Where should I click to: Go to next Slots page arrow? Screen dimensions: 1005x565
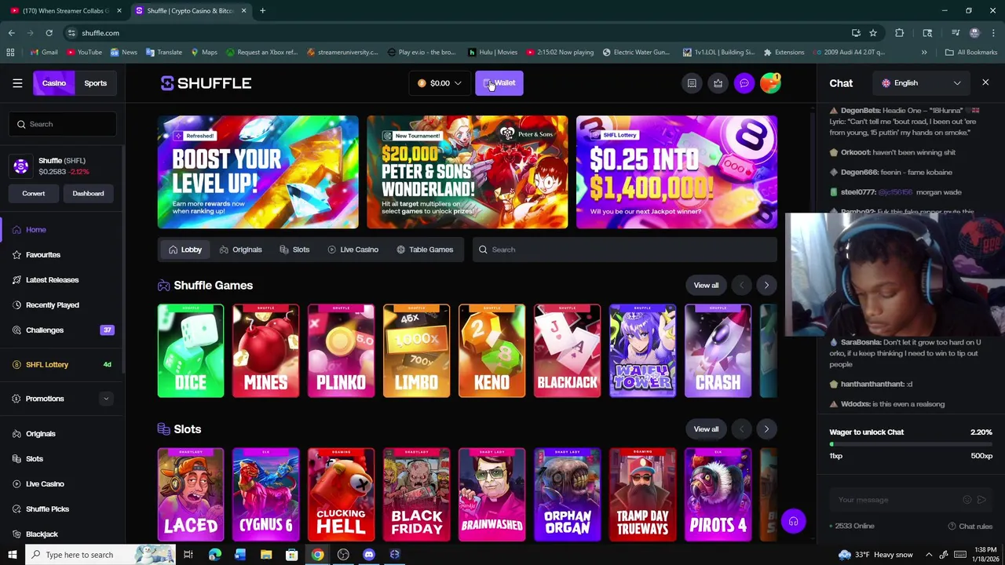coord(766,429)
